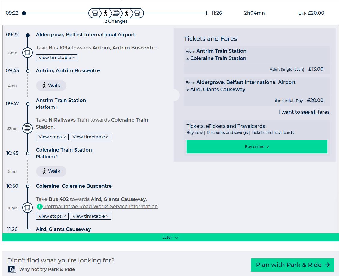This screenshot has height=276, width=339.
Task: Click the train icon in journey summary
Action: (116, 13)
